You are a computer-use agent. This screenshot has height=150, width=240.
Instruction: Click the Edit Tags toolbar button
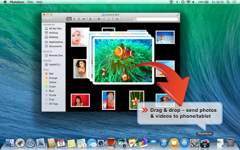point(117,19)
